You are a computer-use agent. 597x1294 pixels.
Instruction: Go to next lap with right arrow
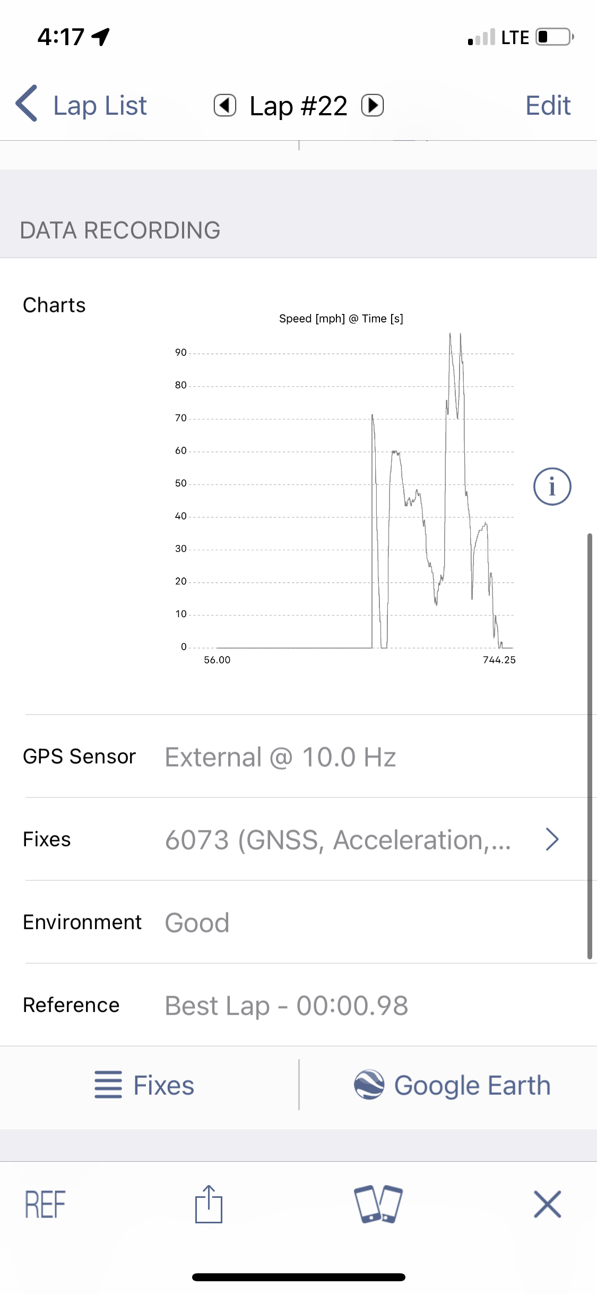tap(373, 105)
